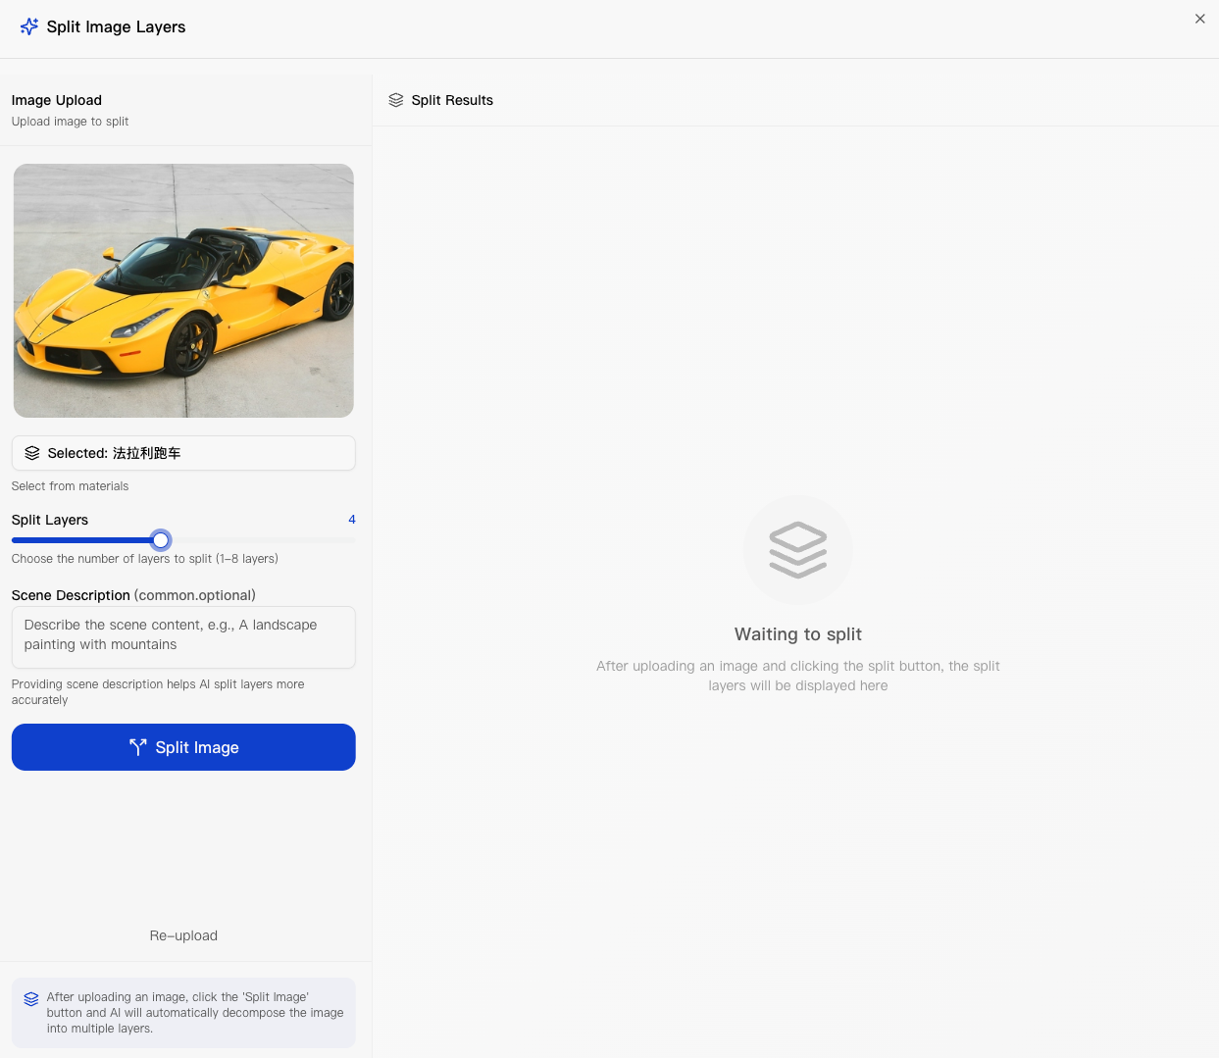Click the large layers placeholder icon
Screen dimensions: 1219x1058
pyautogui.click(x=797, y=550)
